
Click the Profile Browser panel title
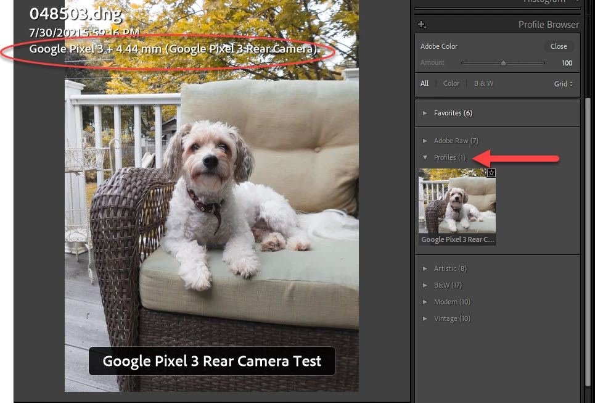click(549, 25)
